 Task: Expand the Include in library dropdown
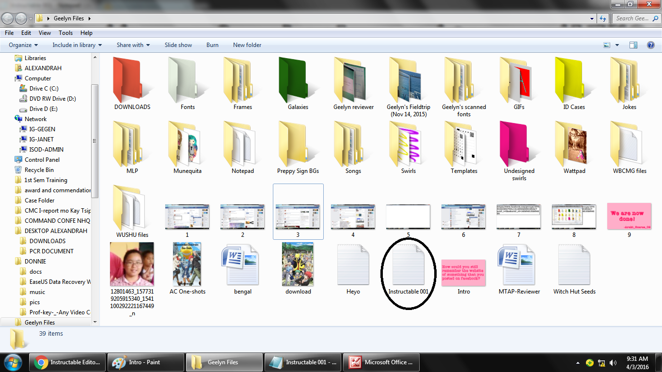pos(77,45)
